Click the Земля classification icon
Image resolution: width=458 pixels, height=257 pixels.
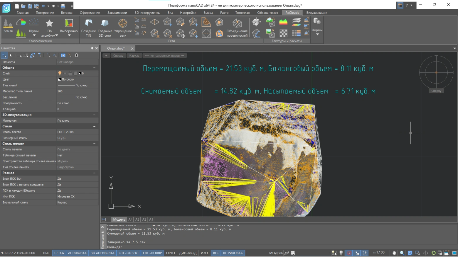click(8, 25)
